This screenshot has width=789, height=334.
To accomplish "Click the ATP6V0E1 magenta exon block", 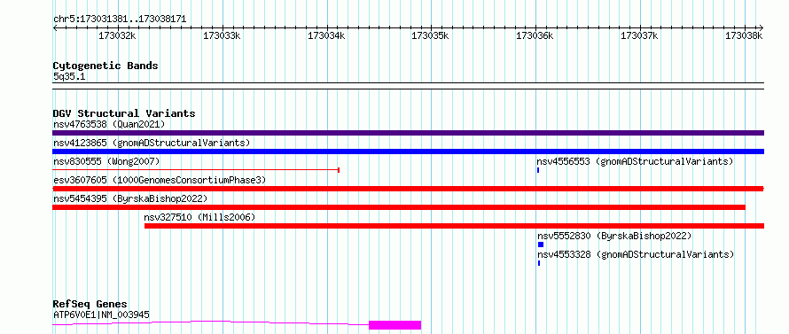I will click(x=395, y=325).
